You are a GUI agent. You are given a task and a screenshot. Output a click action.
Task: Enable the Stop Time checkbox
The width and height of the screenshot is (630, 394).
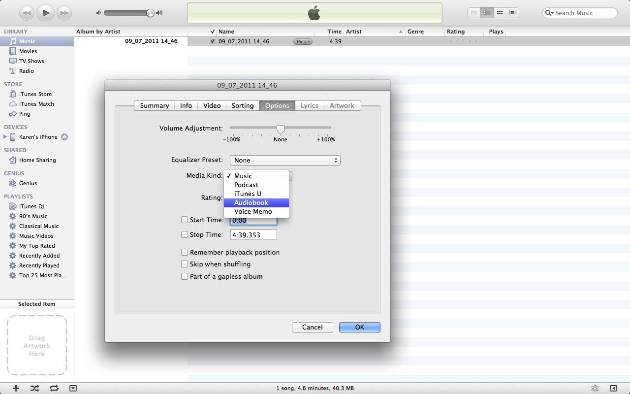pyautogui.click(x=185, y=234)
